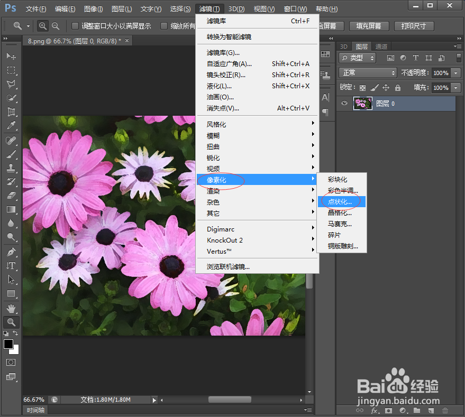Choose 晶格化 filter
Image resolution: width=465 pixels, height=417 pixels.
[x=342, y=213]
